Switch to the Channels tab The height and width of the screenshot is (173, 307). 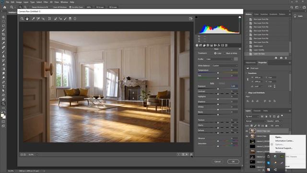point(257,111)
